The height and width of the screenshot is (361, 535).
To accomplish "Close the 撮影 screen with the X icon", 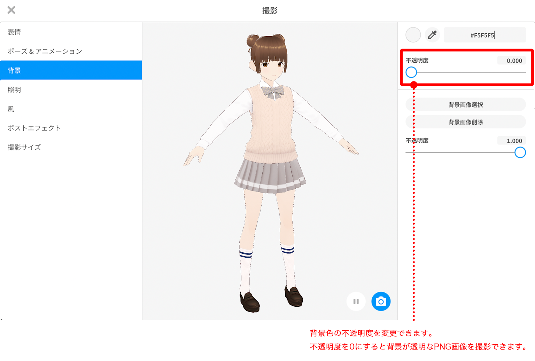I will click(x=11, y=10).
